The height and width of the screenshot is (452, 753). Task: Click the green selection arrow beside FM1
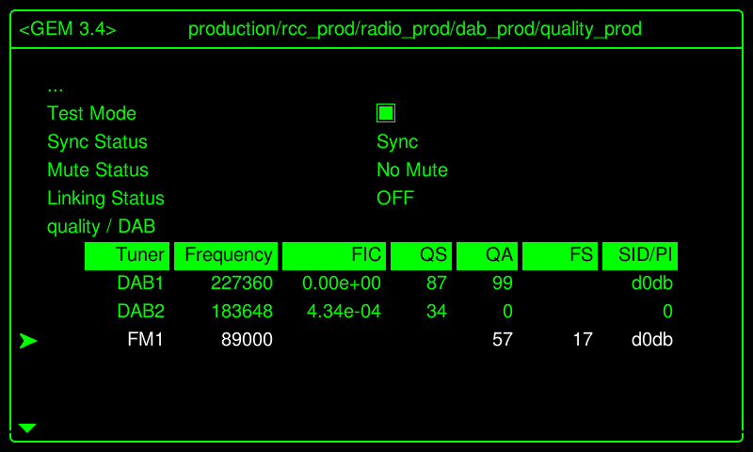(28, 340)
